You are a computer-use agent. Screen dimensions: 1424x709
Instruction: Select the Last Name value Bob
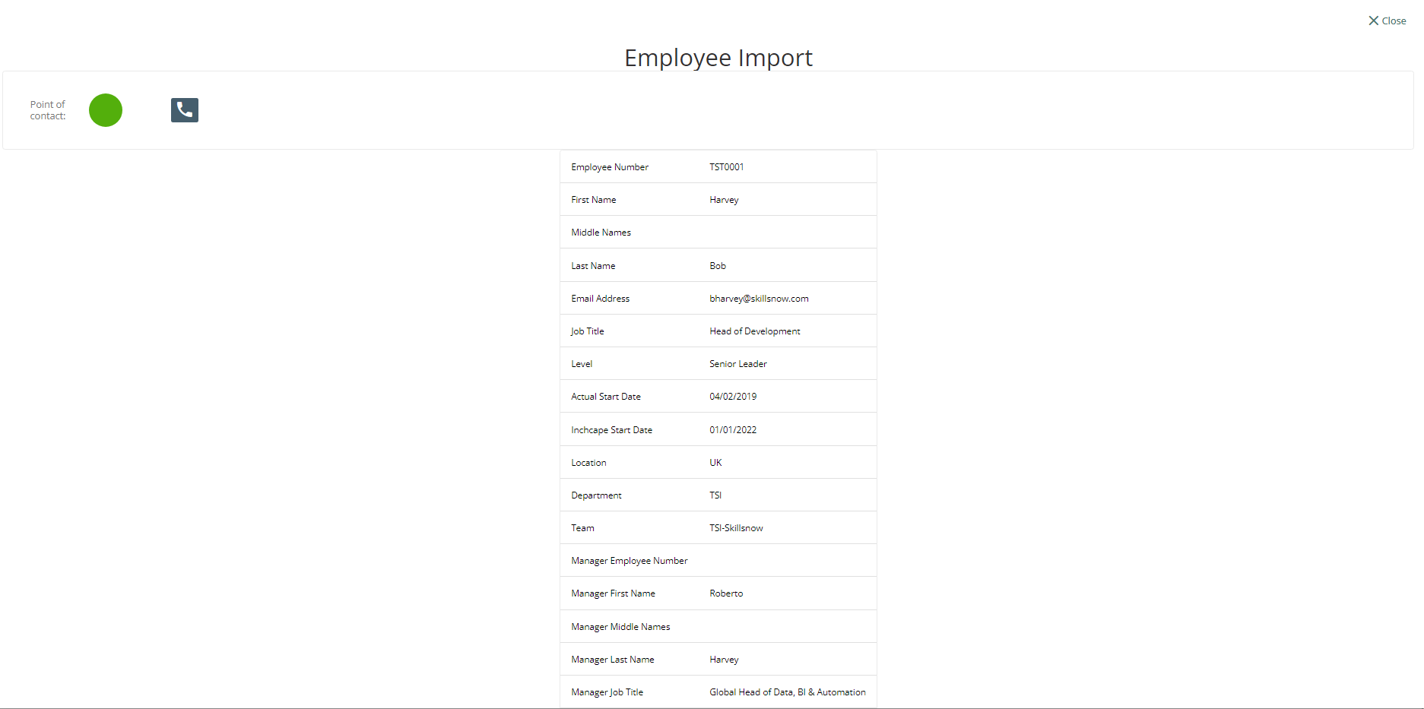pyautogui.click(x=718, y=266)
